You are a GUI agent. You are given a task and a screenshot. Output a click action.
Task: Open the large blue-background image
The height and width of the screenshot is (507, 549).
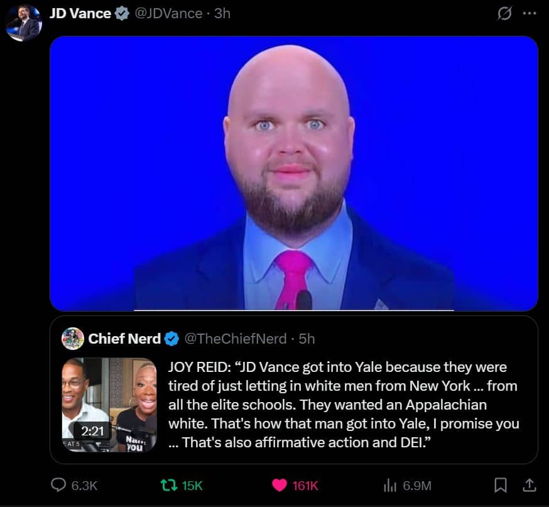click(x=294, y=173)
